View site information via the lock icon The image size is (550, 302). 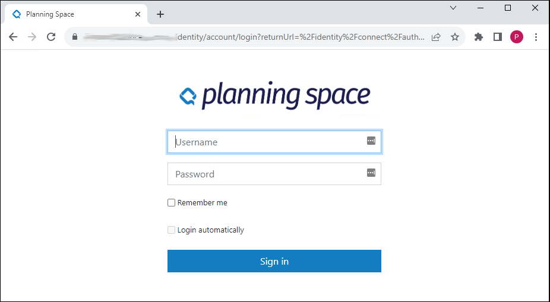pos(74,37)
